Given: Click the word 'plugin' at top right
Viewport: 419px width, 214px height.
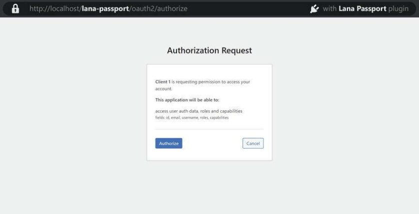Looking at the screenshot, I should pyautogui.click(x=398, y=9).
